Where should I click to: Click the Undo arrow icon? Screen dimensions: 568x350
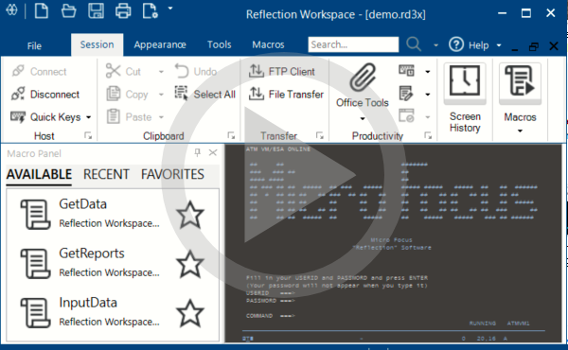coord(182,71)
